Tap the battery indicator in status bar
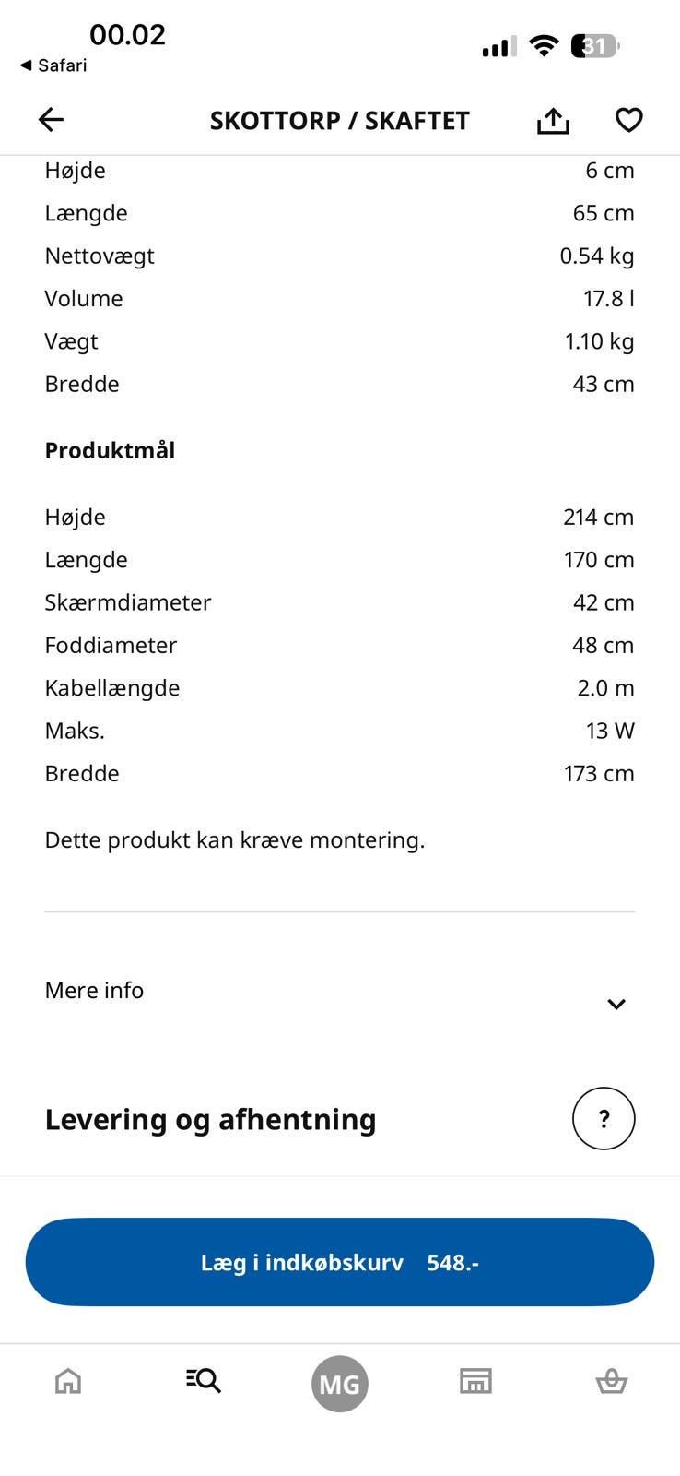680x1476 pixels. pos(595,45)
